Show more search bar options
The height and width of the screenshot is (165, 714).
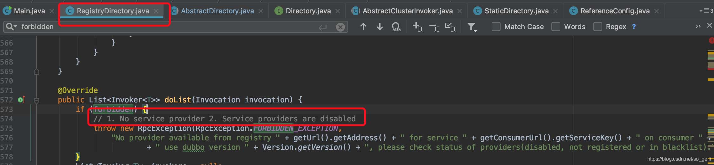pyautogui.click(x=698, y=26)
